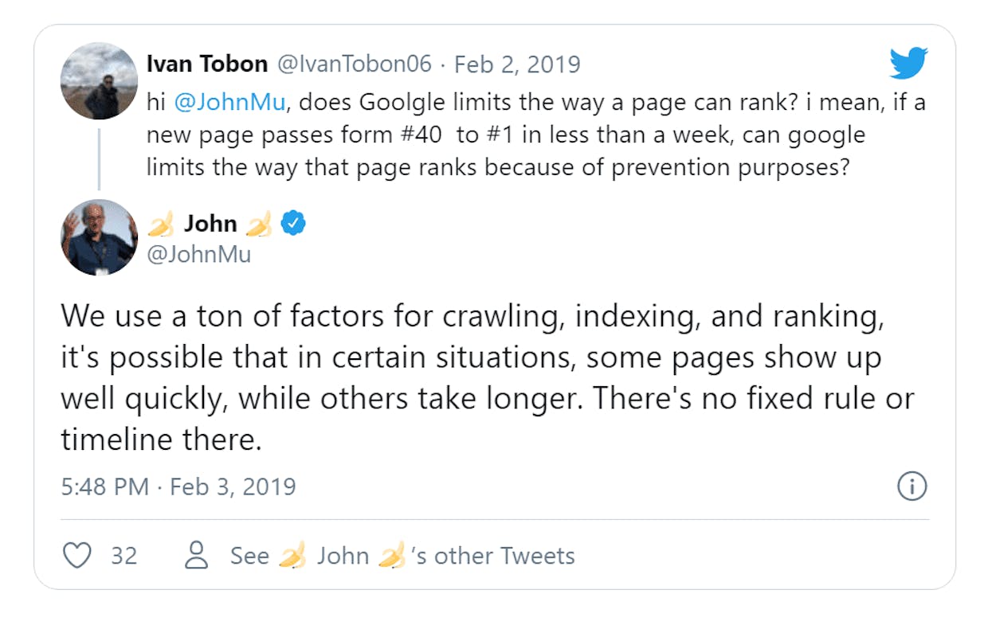Screen dimensions: 988x633
Task: Like the tweet with the heart icon
Action: pos(76,555)
